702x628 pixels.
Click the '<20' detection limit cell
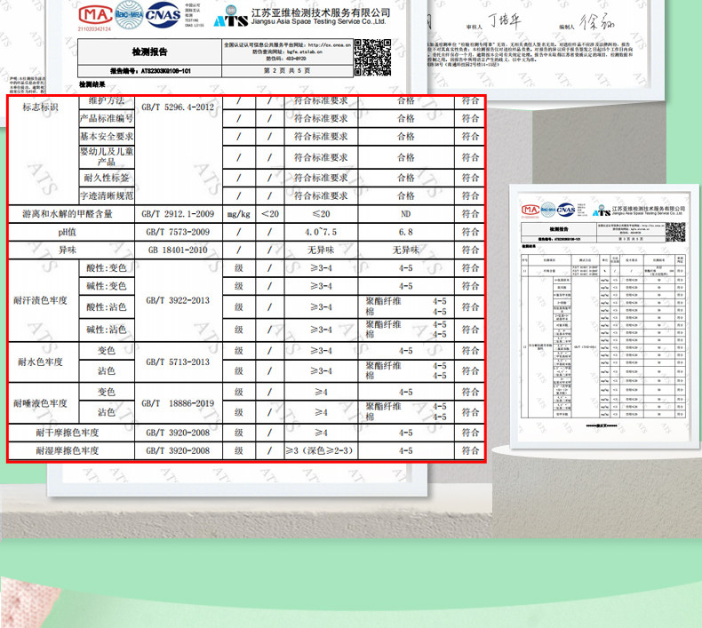(270, 214)
